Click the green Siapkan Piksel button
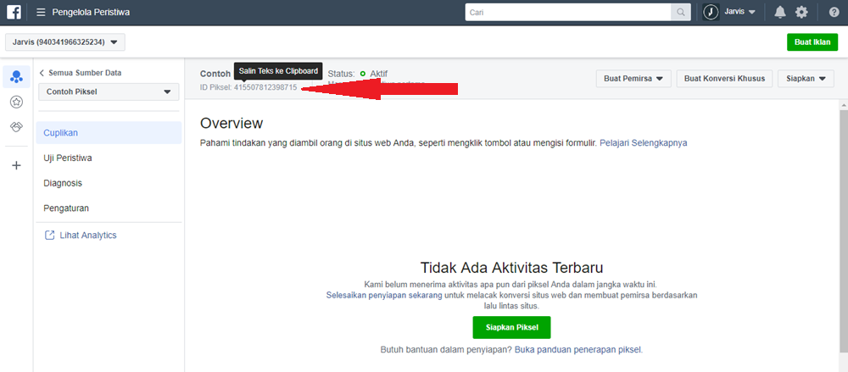The width and height of the screenshot is (848, 372). pyautogui.click(x=511, y=328)
